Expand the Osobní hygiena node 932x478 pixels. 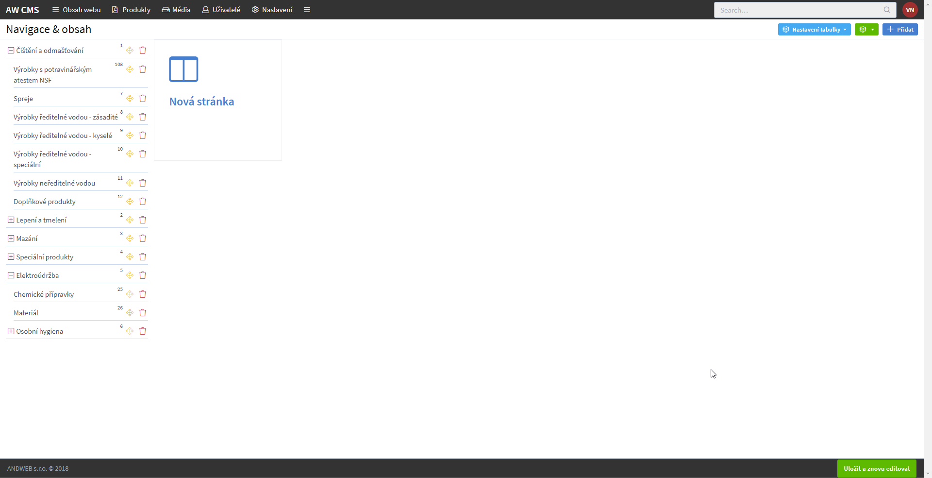11,331
